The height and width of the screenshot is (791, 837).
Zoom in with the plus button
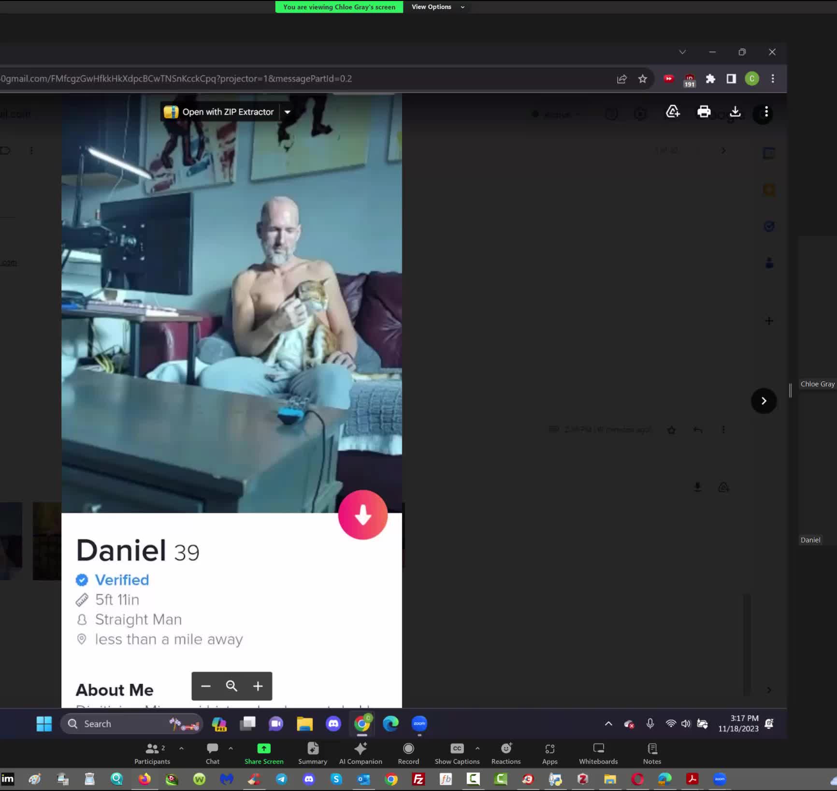pyautogui.click(x=258, y=686)
